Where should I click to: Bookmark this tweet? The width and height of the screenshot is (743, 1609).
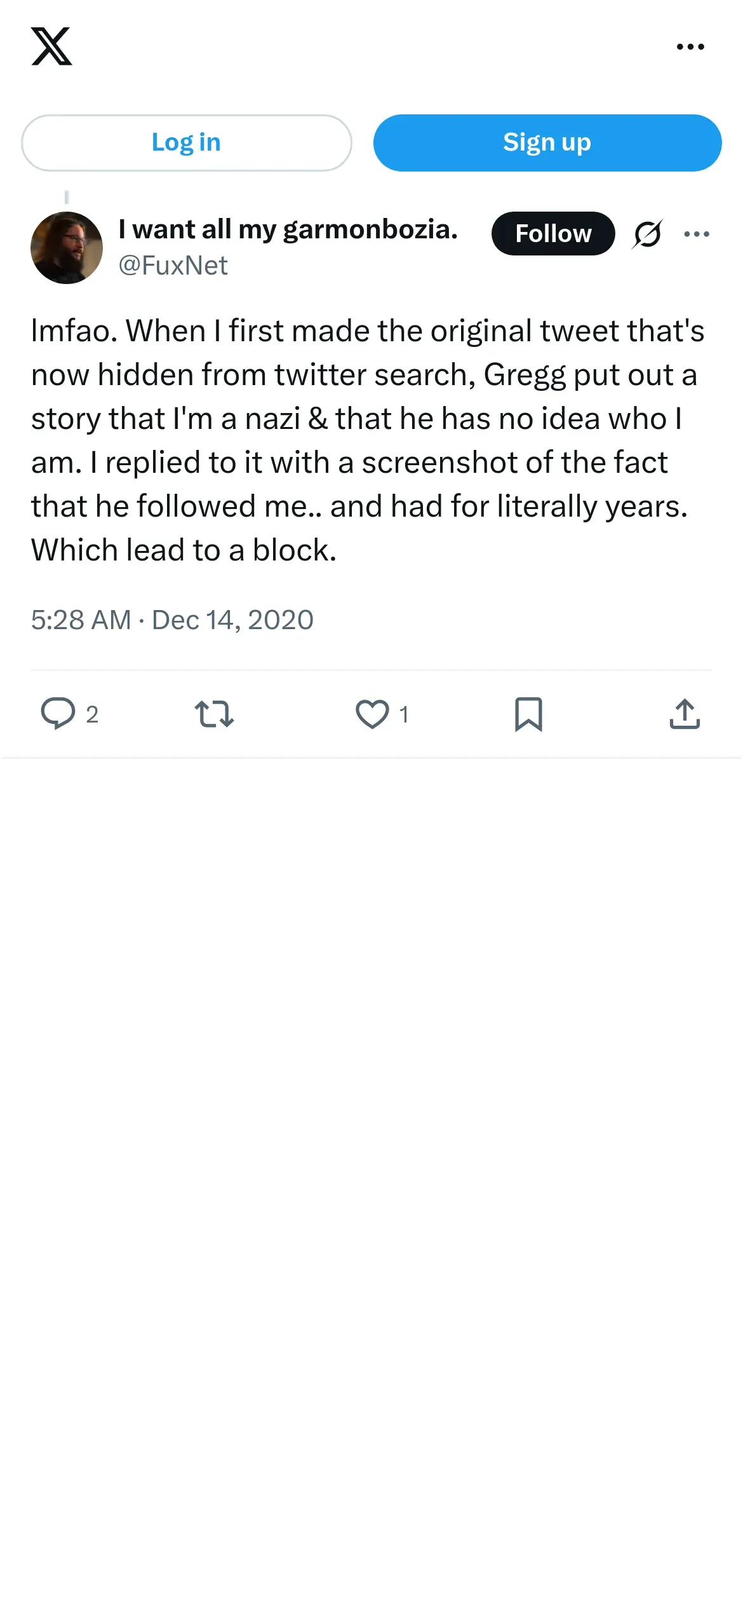[x=528, y=714]
